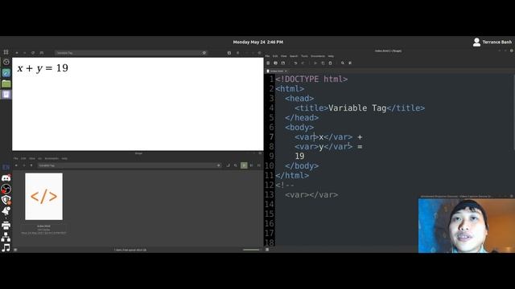This screenshot has height=289, width=515.
Task: Open the shield security app in the dock
Action: point(6,200)
